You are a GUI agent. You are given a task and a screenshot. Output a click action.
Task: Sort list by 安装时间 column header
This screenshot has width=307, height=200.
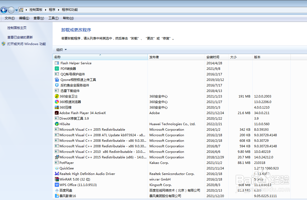point(217,57)
